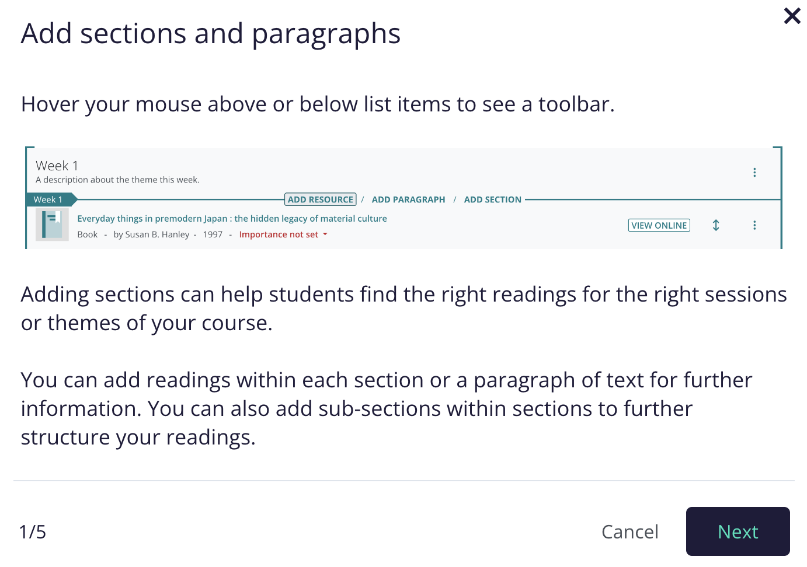Select ADD PARAGRAPH in the toolbar
The height and width of the screenshot is (567, 807).
(x=408, y=199)
